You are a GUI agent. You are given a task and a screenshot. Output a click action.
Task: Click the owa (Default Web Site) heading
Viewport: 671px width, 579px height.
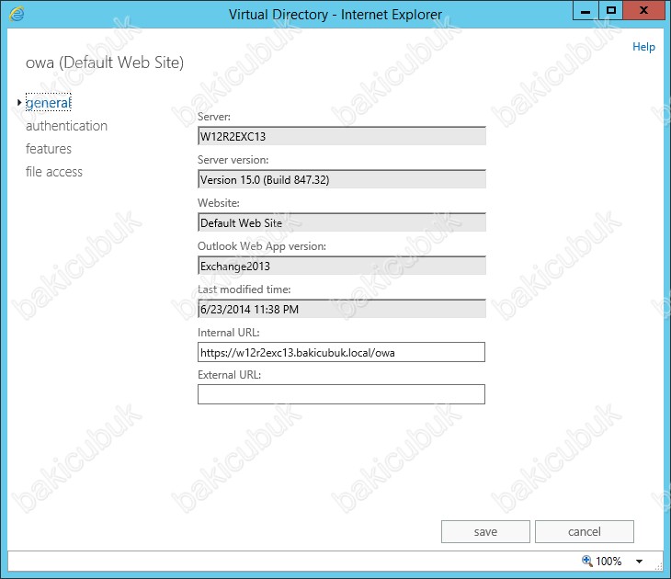point(105,62)
